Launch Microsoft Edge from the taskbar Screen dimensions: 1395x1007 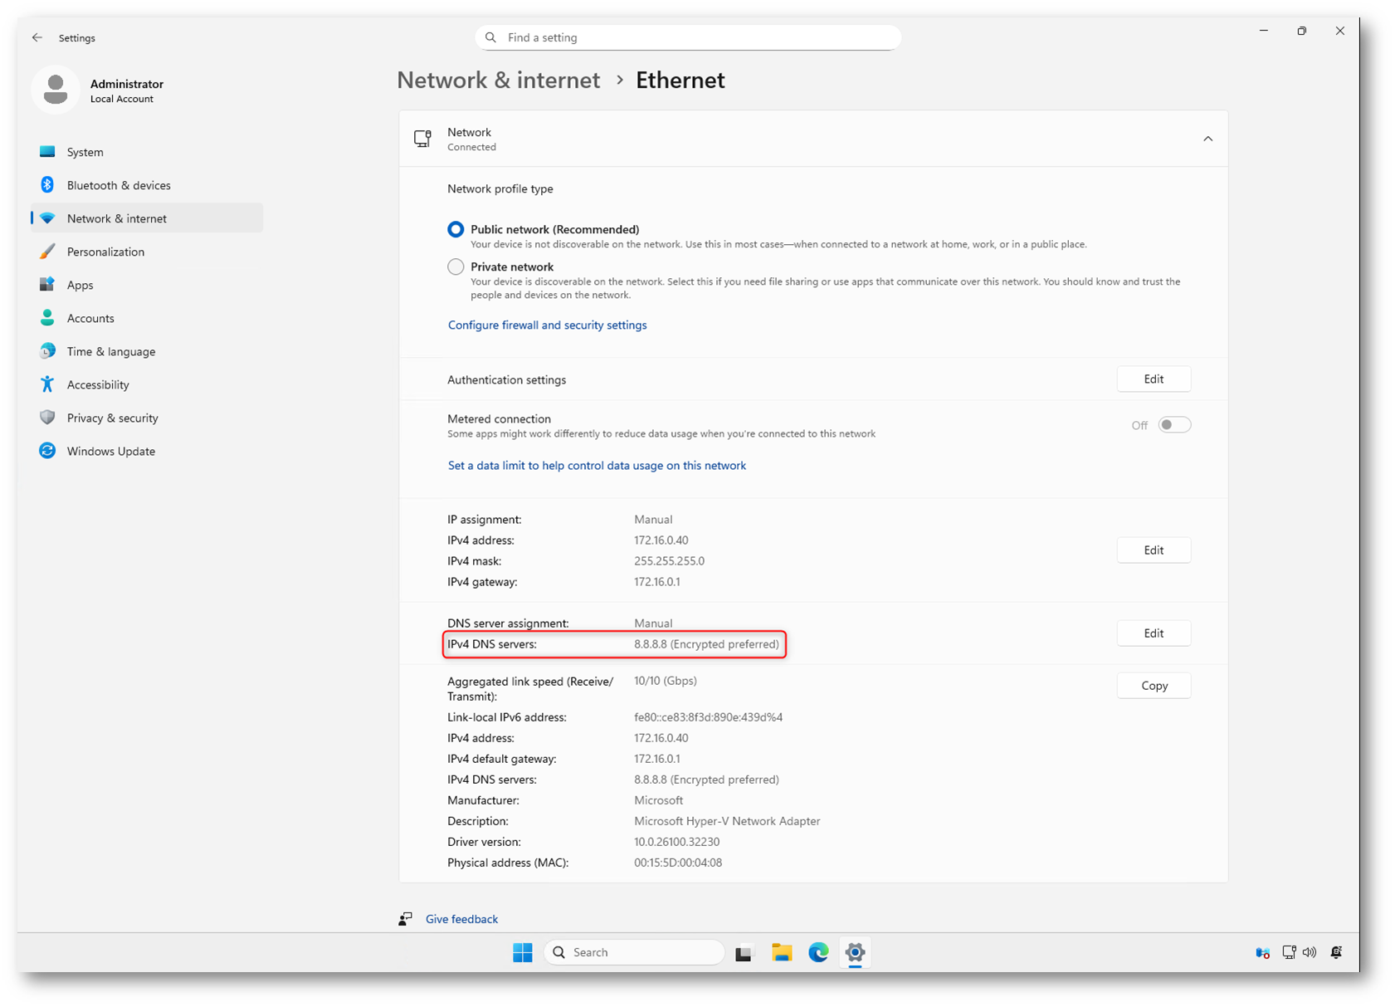pyautogui.click(x=818, y=952)
